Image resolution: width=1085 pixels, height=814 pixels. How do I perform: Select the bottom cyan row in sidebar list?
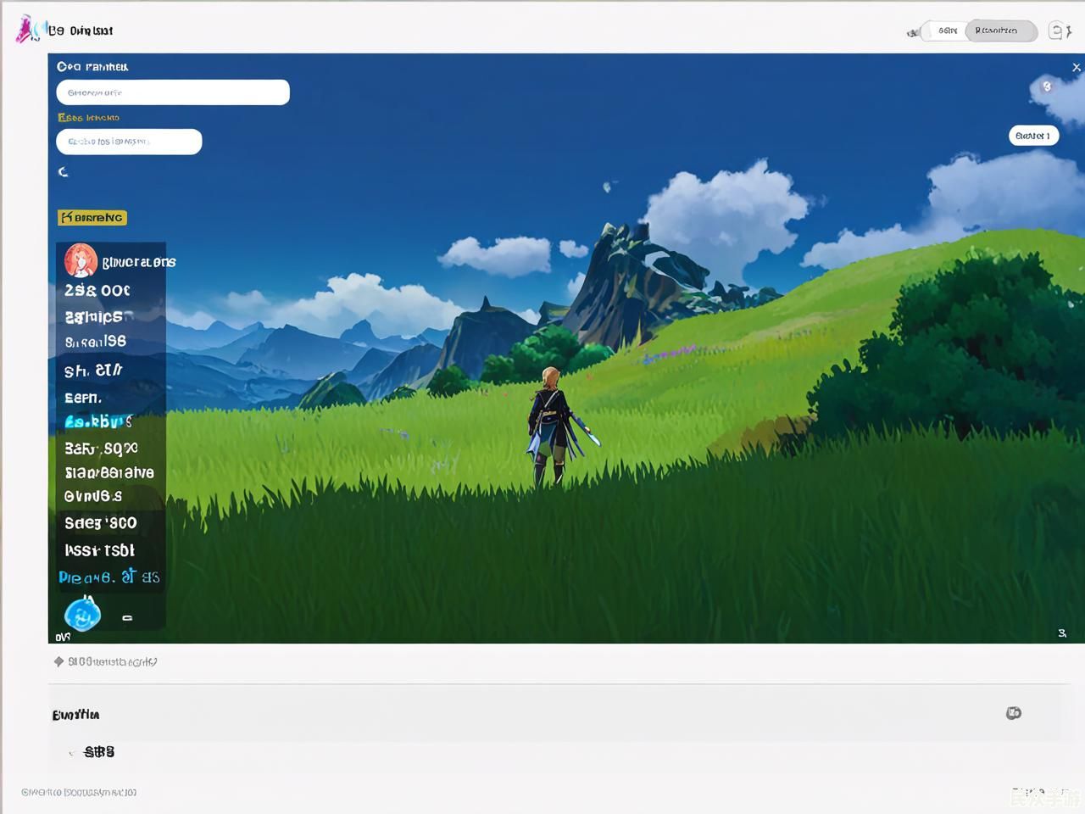[108, 577]
